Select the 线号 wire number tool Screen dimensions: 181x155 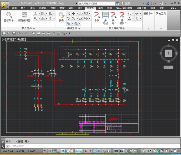click(113, 18)
